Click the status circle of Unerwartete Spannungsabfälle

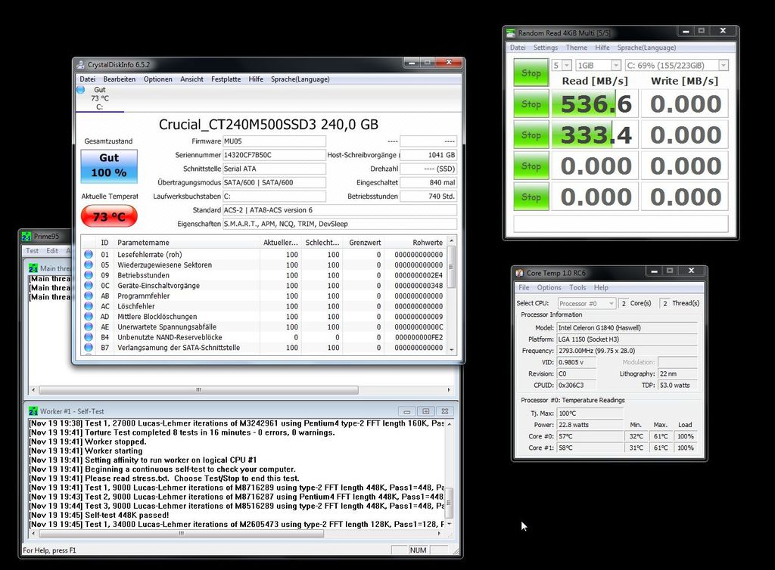(x=89, y=327)
